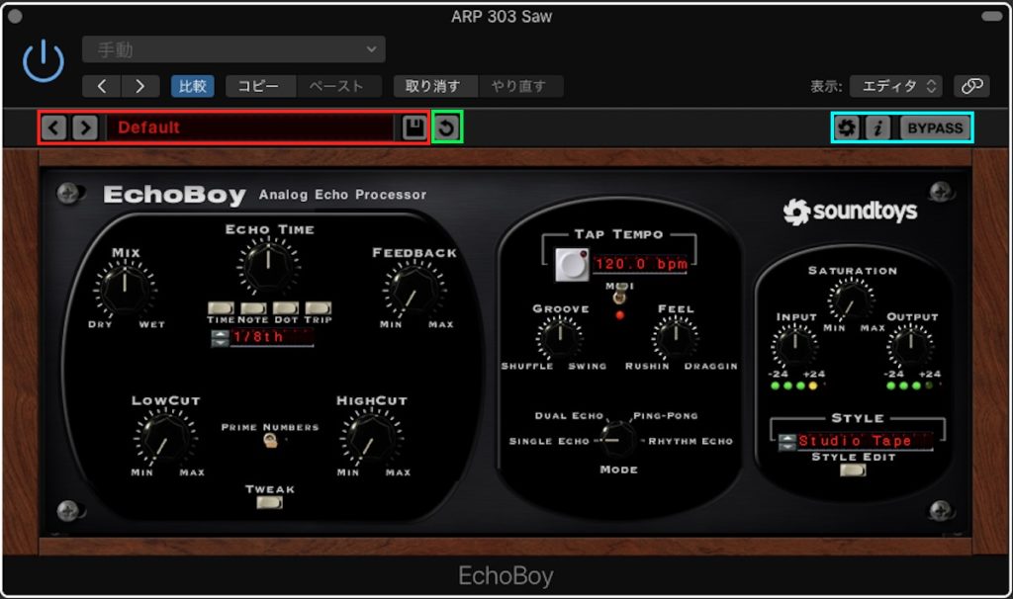
Task: Enable BYPASS to mute EchoBoy processing
Action: pos(934,127)
